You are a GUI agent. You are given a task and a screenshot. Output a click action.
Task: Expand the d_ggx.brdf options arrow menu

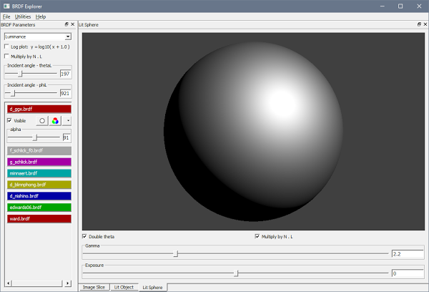[x=68, y=121]
